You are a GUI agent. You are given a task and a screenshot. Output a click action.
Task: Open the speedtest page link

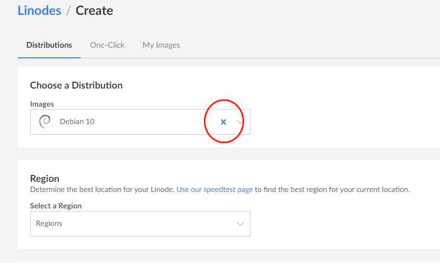tap(214, 189)
